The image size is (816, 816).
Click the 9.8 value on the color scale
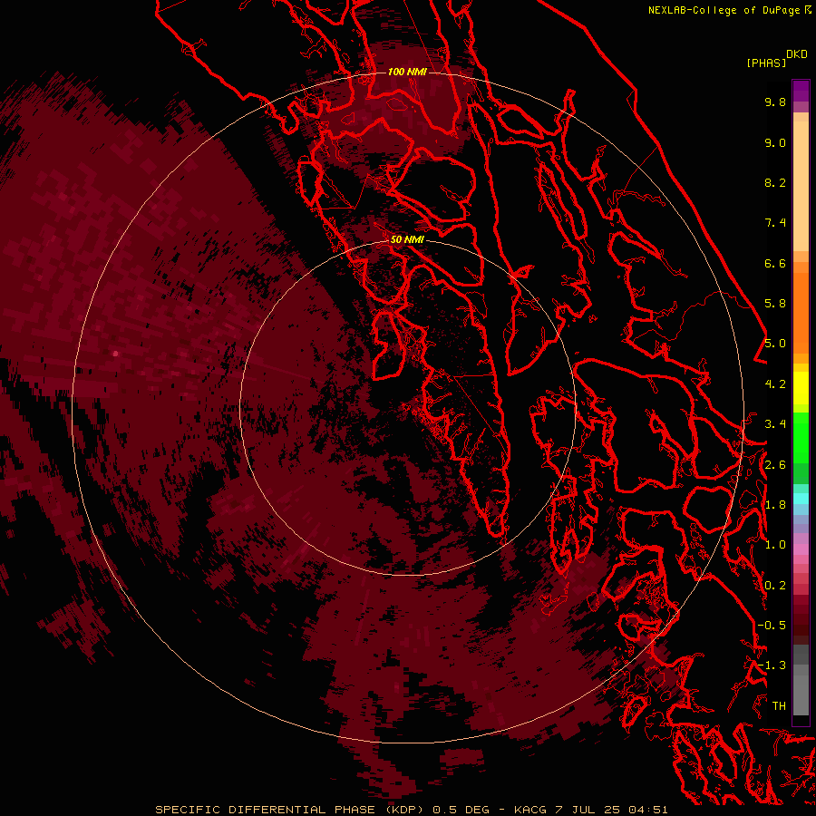(775, 102)
